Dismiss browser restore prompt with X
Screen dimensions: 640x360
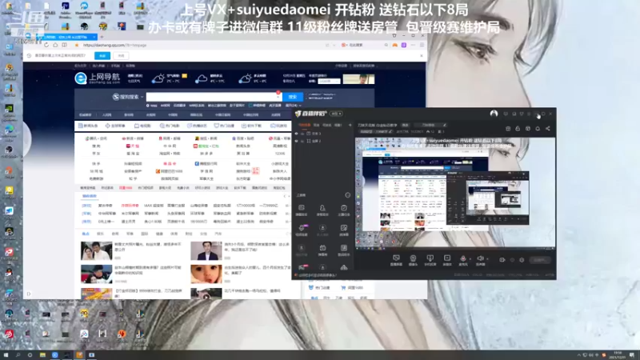tap(422, 55)
